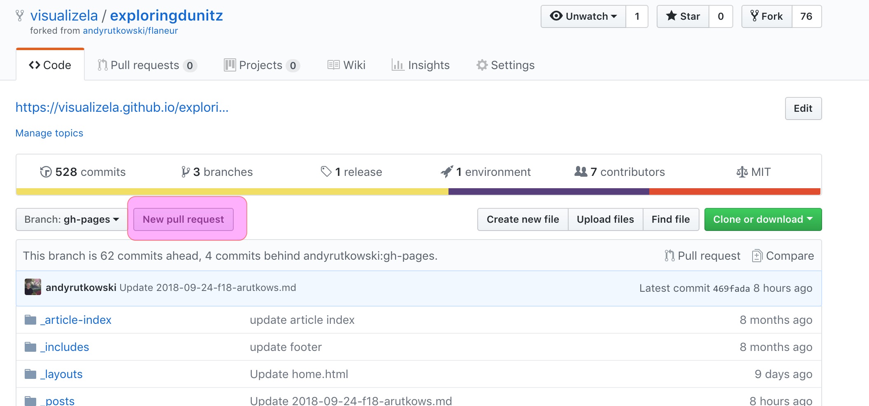The image size is (869, 406).
Task: Open the Wiki tab
Action: pyautogui.click(x=346, y=65)
